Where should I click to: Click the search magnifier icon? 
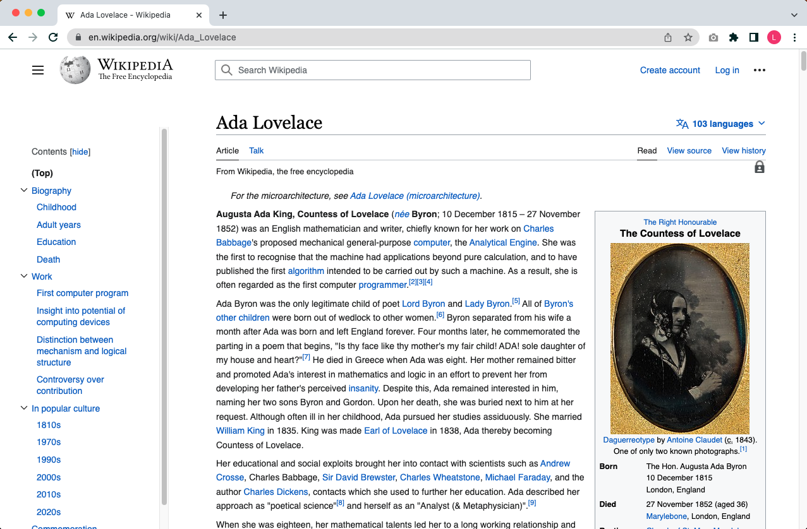227,69
